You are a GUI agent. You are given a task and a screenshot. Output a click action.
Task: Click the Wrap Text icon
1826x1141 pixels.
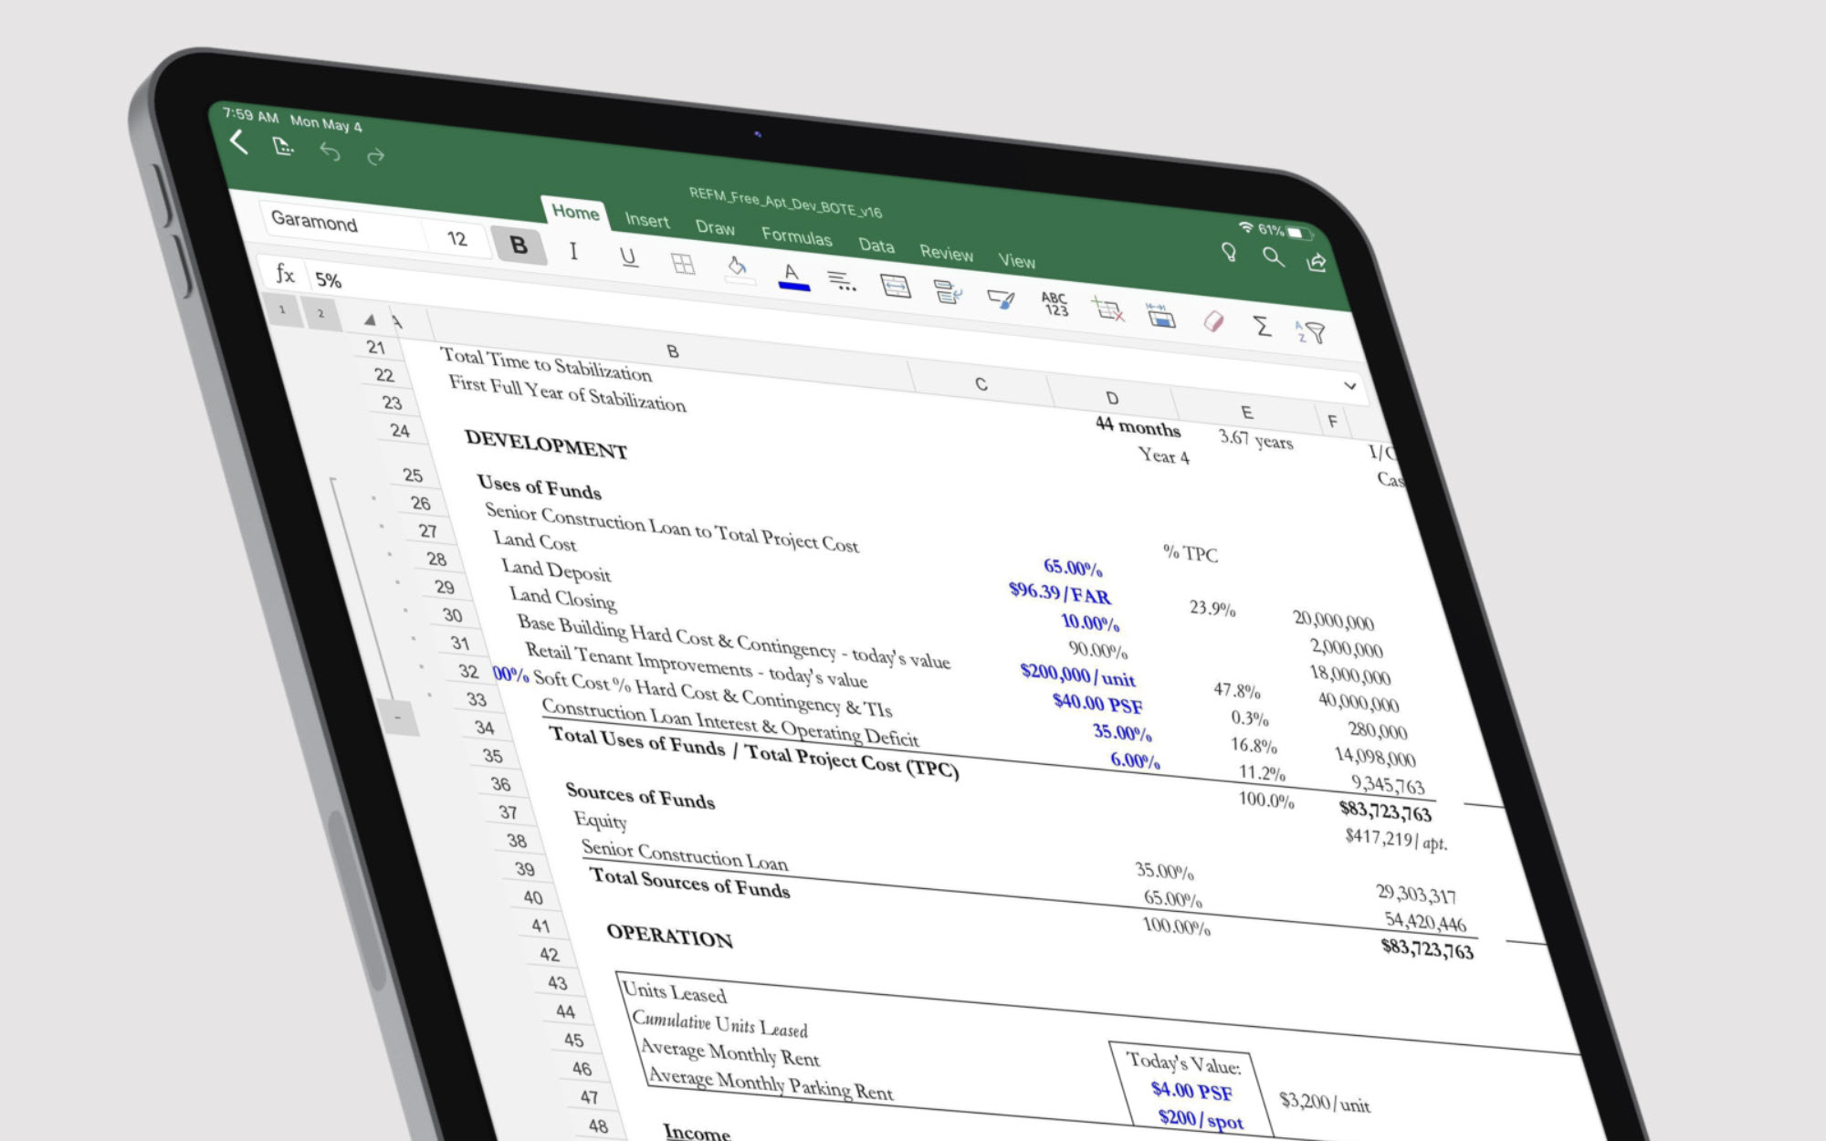point(948,292)
